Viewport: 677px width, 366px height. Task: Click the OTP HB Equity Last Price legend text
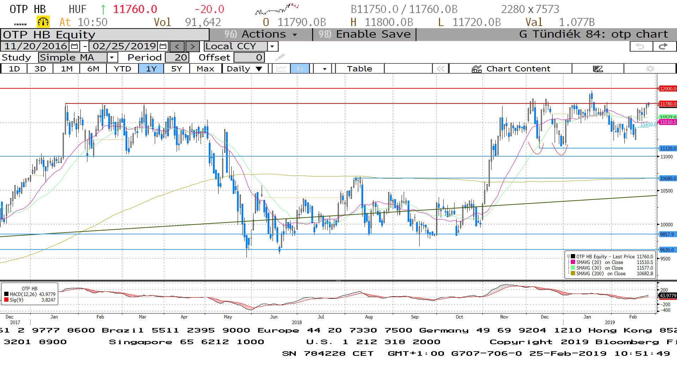605,257
